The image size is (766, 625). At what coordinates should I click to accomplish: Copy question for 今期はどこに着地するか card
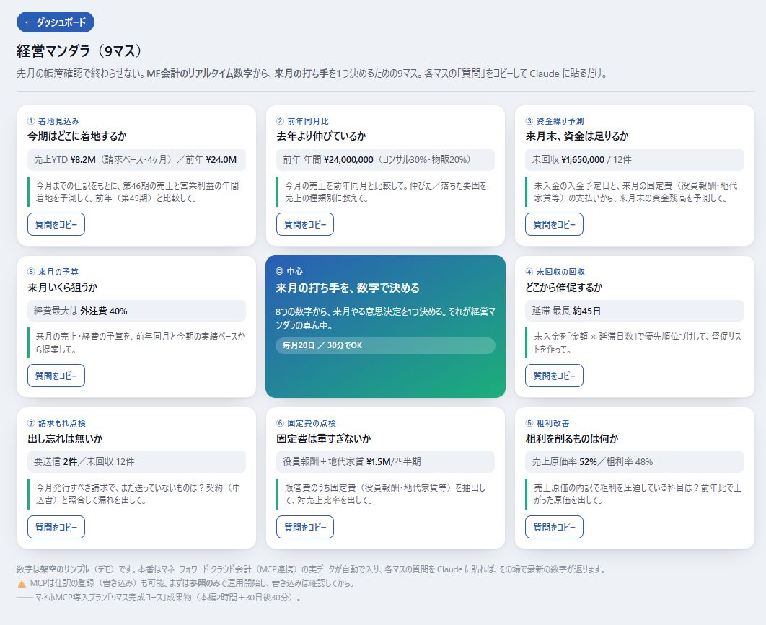pos(56,224)
